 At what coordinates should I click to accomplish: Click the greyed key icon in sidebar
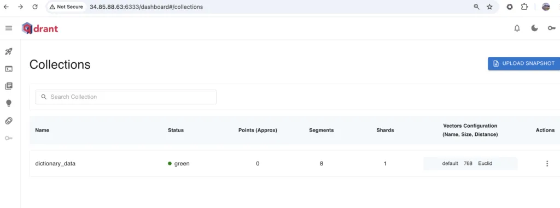coord(9,138)
